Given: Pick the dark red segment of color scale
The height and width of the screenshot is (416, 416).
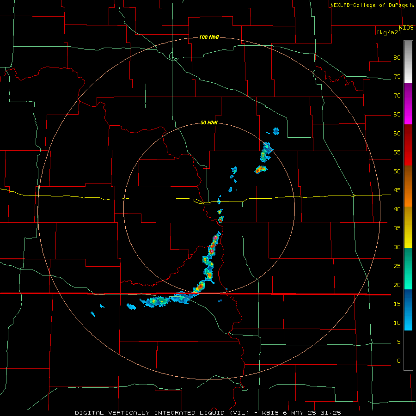Looking at the screenshot, I should point(408,145).
